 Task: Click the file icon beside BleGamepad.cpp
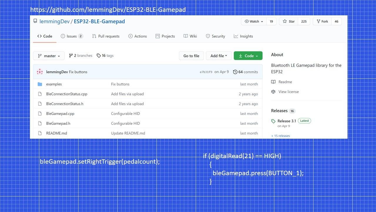tap(40, 114)
